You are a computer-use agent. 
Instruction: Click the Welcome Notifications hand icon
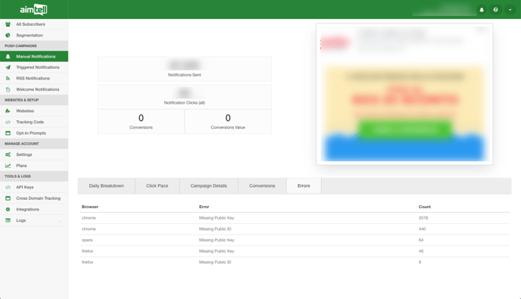click(8, 89)
